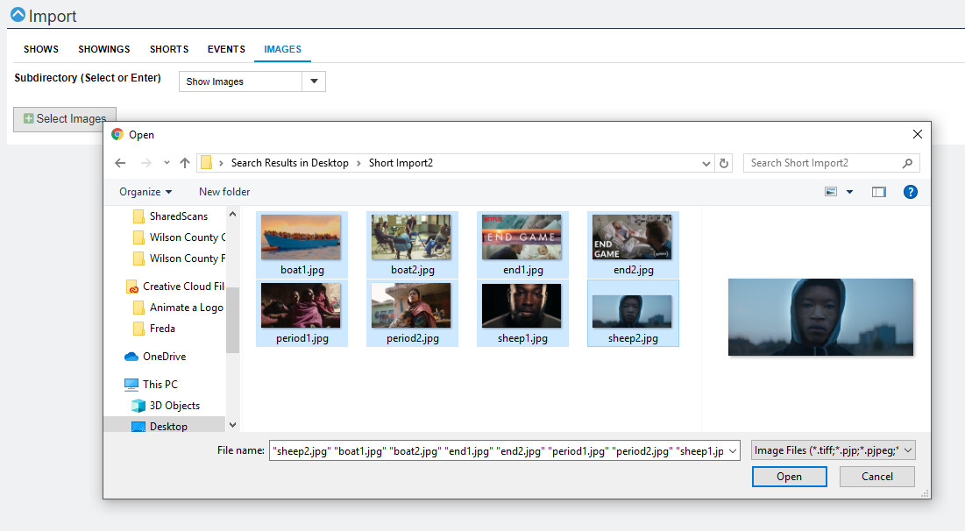The image size is (965, 531).
Task: Click the breadcrumb folder icon
Action: pyautogui.click(x=207, y=163)
